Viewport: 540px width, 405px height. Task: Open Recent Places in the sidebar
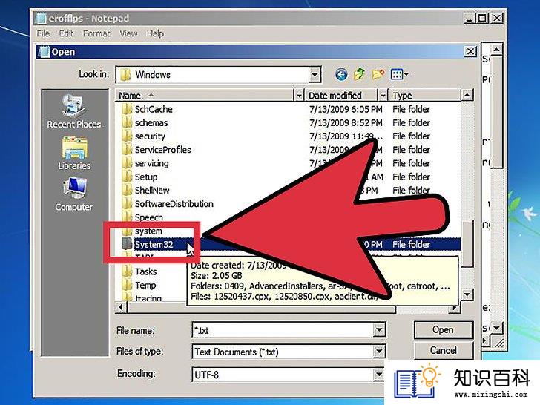[x=73, y=111]
